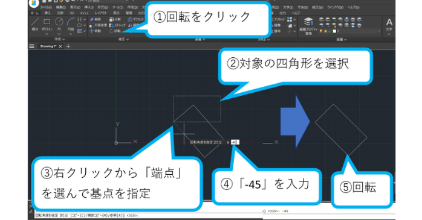Open dropdown arrow beside ellipse icon

tap(85, 25)
